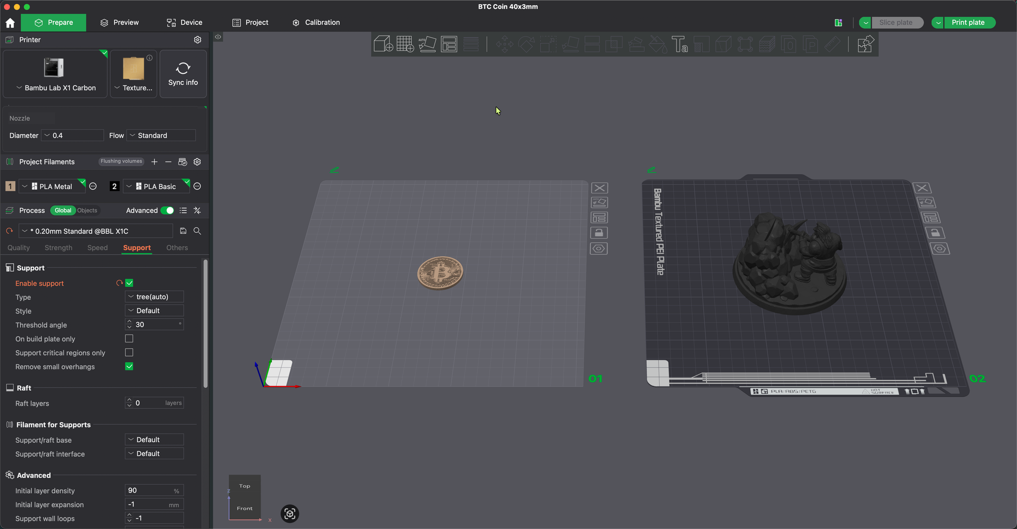This screenshot has width=1017, height=529.
Task: Click filament 1 tan color swatch
Action: [x=10, y=186]
